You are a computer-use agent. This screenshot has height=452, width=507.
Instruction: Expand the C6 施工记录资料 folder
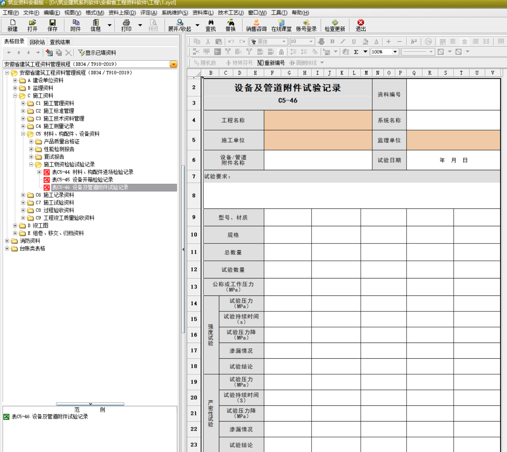pyautogui.click(x=23, y=195)
